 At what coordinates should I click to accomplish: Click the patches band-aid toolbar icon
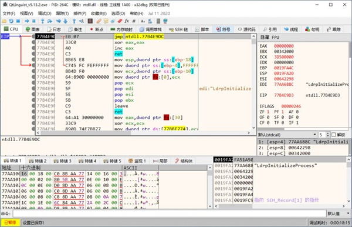point(99,21)
